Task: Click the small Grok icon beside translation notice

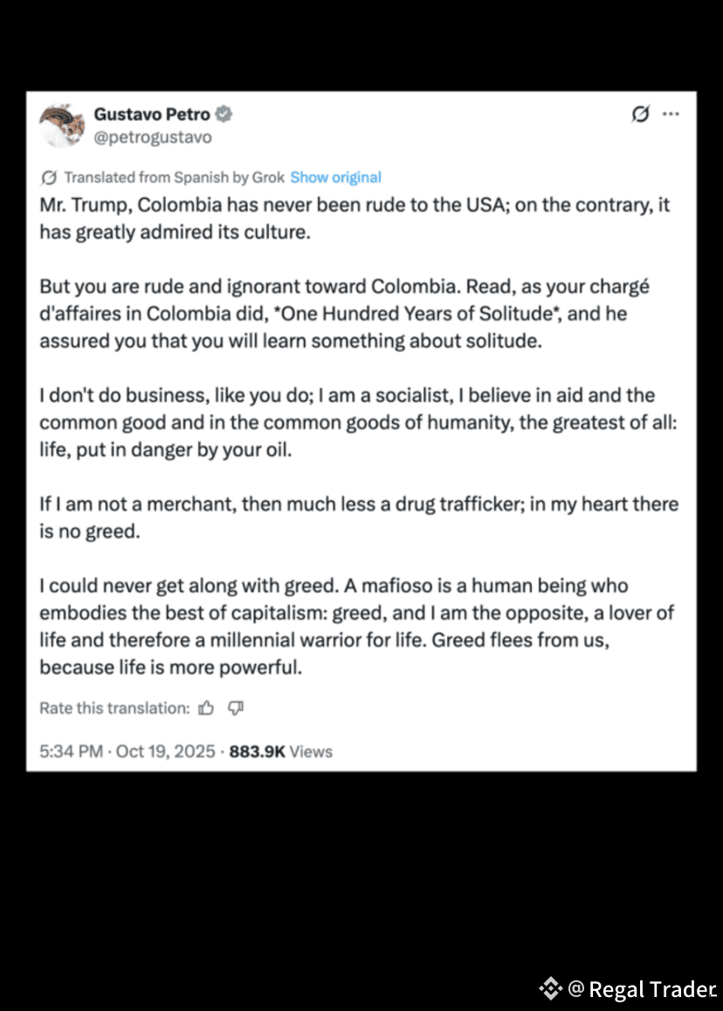Action: click(x=49, y=177)
